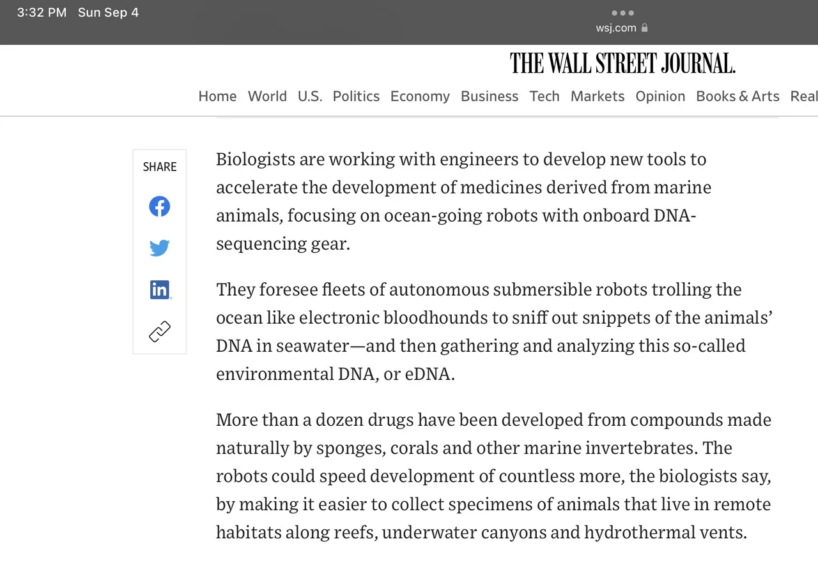818x565 pixels.
Task: Tap the three-dots multitasking icon
Action: tap(622, 13)
